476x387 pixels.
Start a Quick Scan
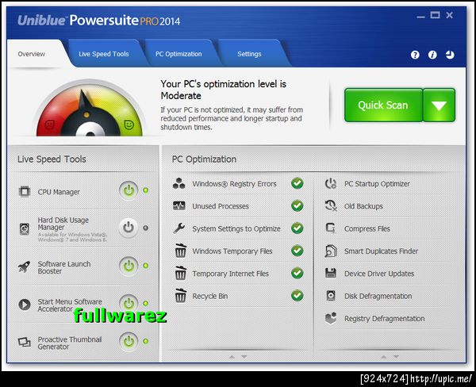pos(383,105)
